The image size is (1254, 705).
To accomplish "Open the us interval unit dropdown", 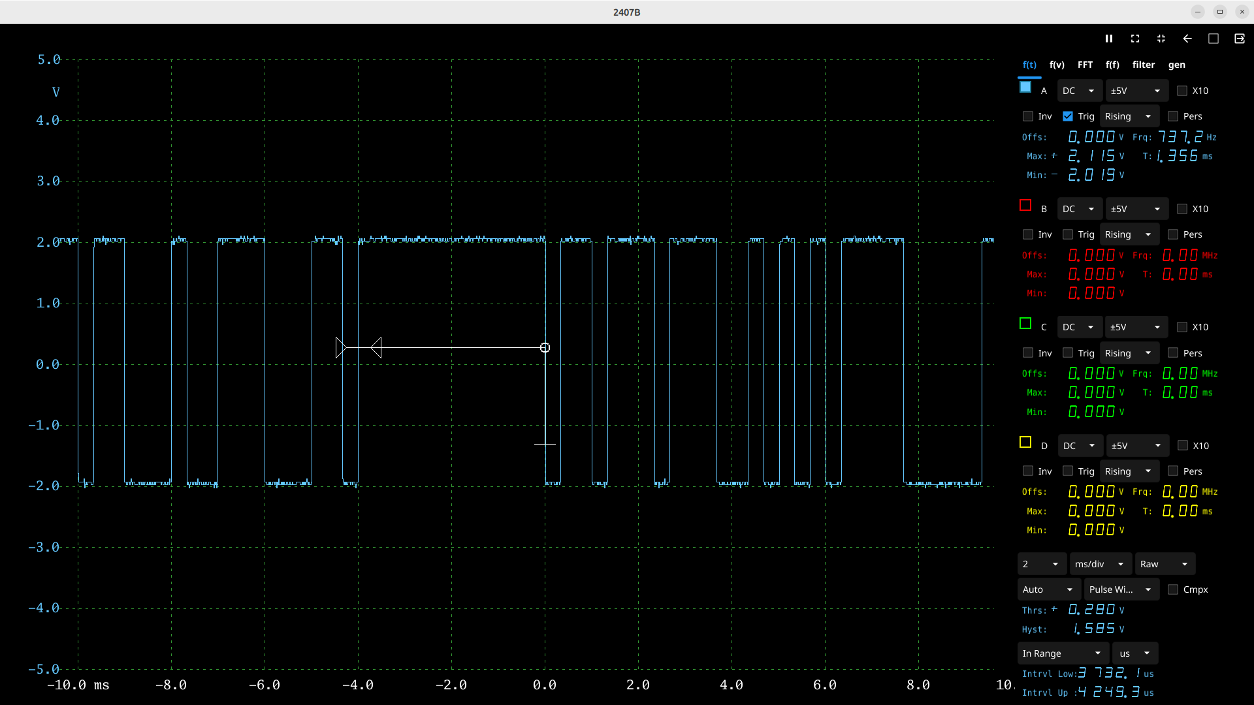I will point(1135,653).
